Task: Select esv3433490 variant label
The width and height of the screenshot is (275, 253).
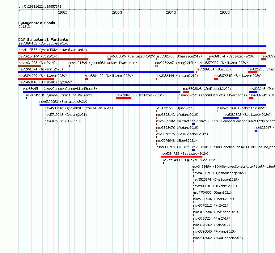Action: 234,167
